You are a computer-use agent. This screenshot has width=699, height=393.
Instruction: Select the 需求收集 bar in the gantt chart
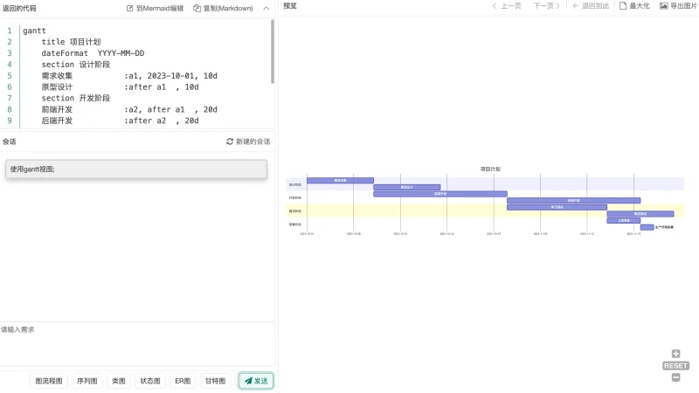pos(340,181)
